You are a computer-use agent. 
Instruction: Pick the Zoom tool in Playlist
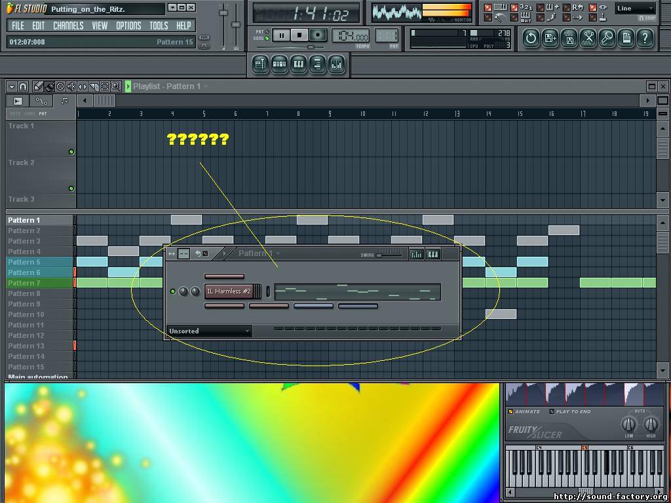point(116,87)
